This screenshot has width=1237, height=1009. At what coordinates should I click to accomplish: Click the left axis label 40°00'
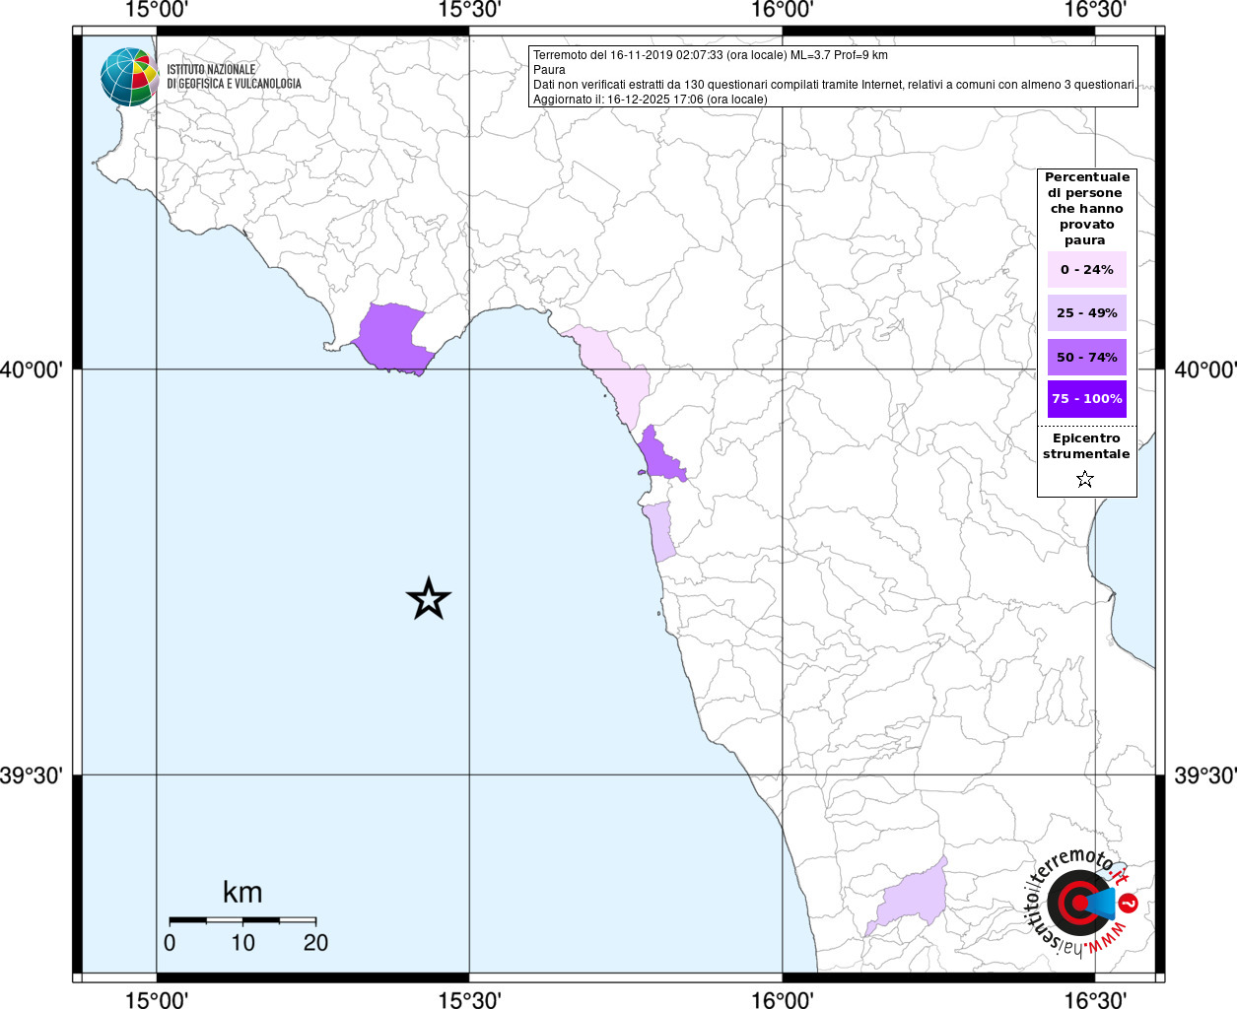32,370
